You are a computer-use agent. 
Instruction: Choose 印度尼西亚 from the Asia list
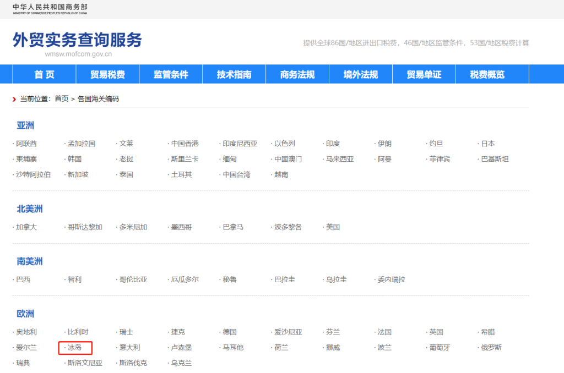[240, 144]
